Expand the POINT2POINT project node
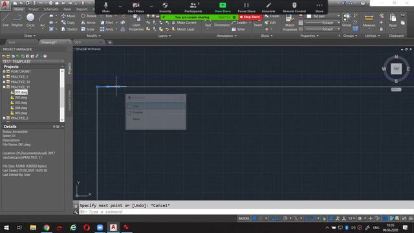414x233 pixels. pyautogui.click(x=4, y=72)
